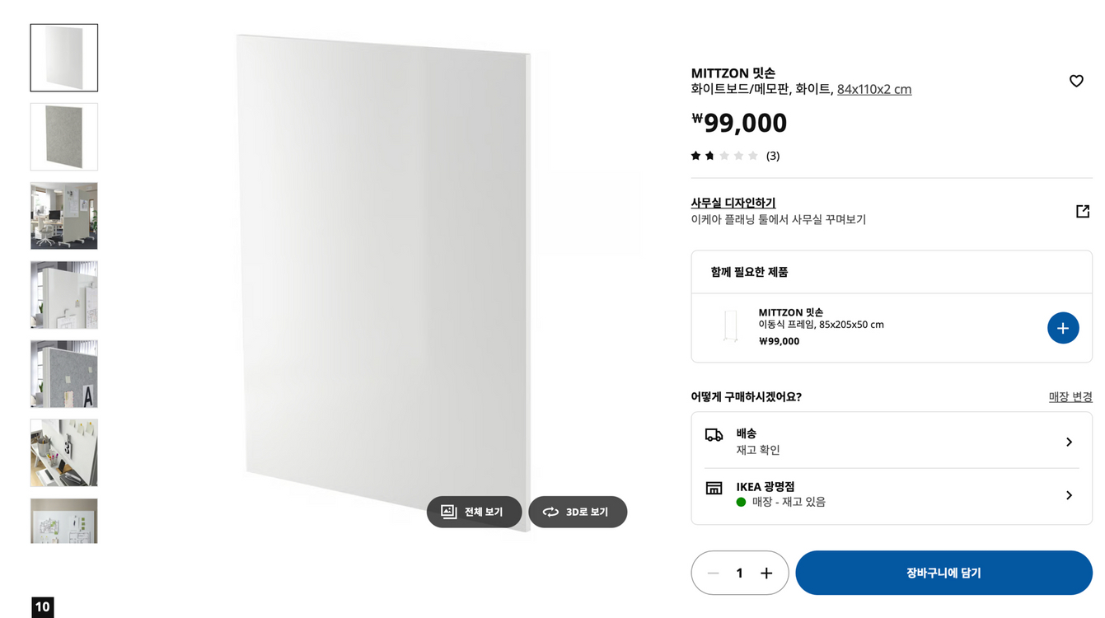Click the 사무실 디자인하기 link
Viewport: 1105px width, 618px height.
click(x=733, y=203)
